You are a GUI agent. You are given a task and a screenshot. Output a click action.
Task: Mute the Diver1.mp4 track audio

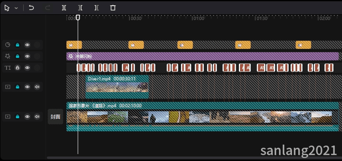tap(37, 87)
